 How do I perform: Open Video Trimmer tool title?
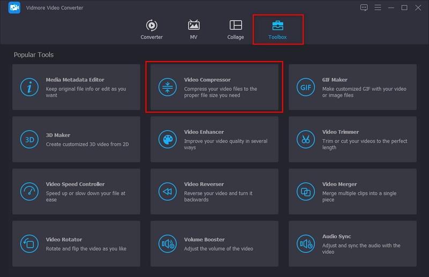(x=341, y=132)
